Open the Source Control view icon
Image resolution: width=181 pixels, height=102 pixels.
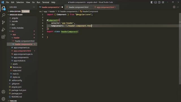(3, 22)
